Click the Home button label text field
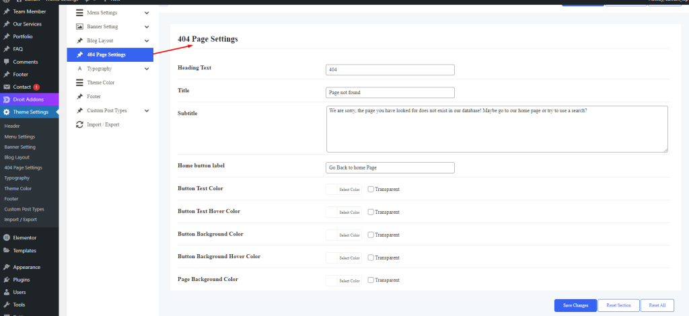This screenshot has width=689, height=316. pyautogui.click(x=390, y=167)
